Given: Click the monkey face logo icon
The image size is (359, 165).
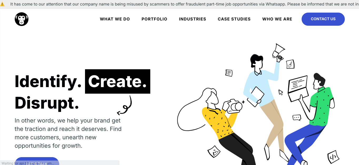Looking at the screenshot, I should coord(22,19).
